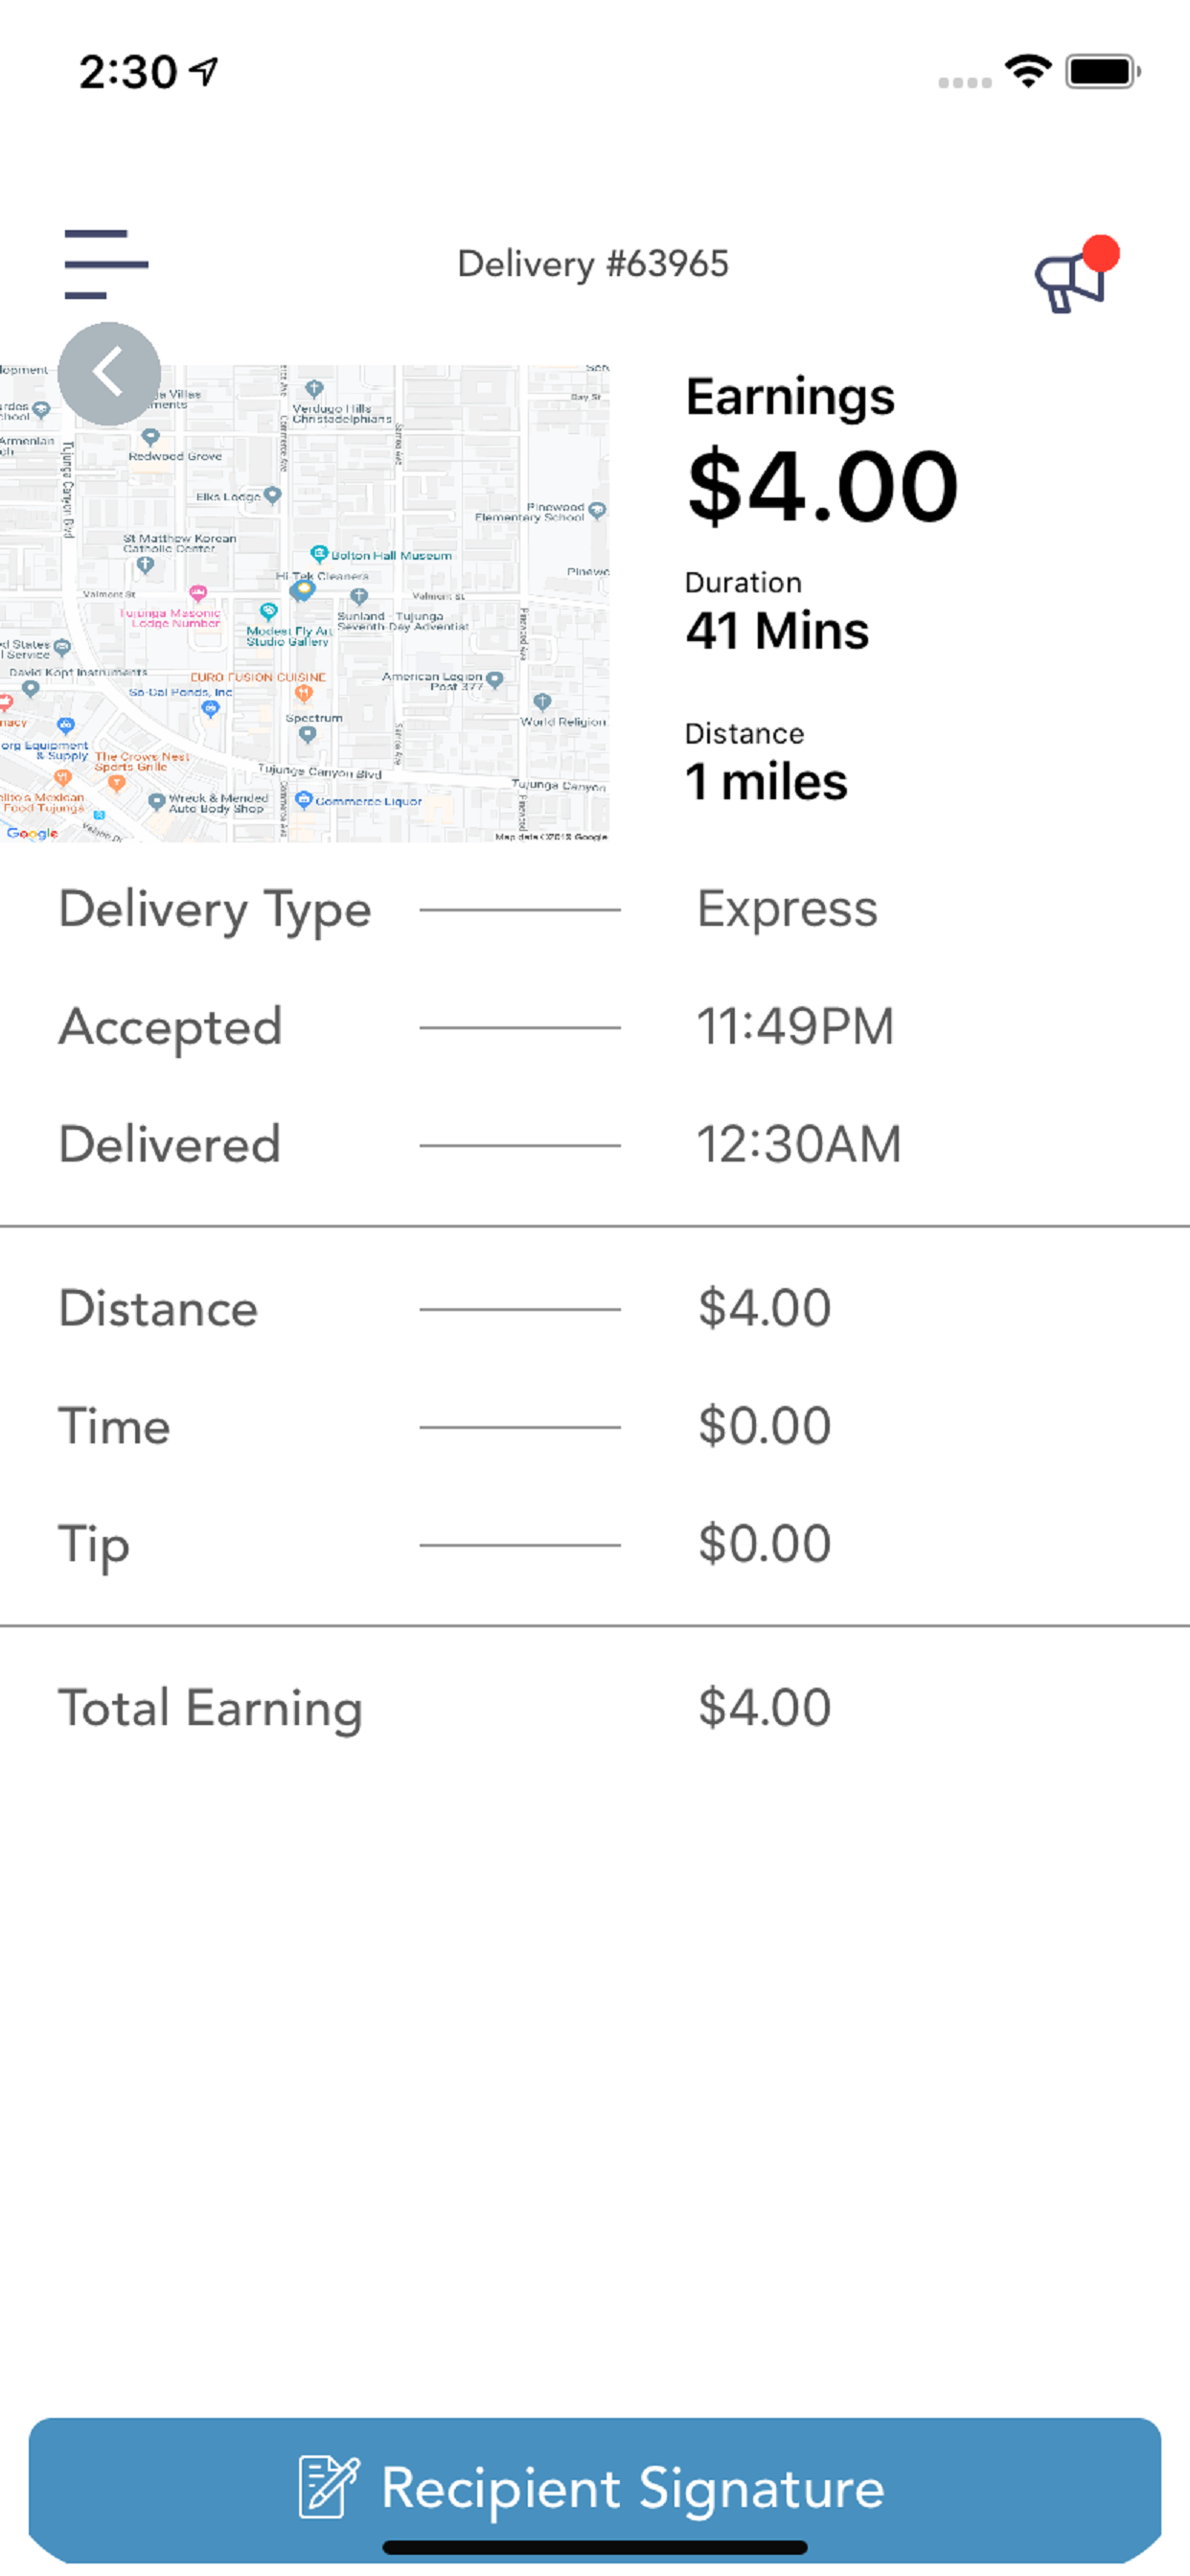1190x2576 pixels.
Task: Tap the Total Earning $4.00 row
Action: pyautogui.click(x=595, y=1708)
